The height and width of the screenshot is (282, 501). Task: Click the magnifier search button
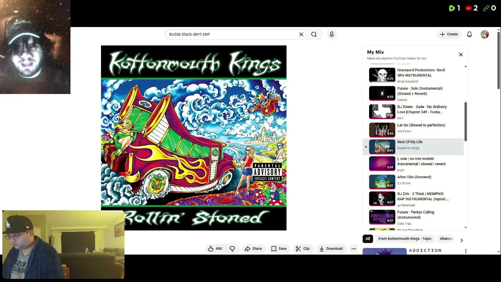[x=314, y=34]
